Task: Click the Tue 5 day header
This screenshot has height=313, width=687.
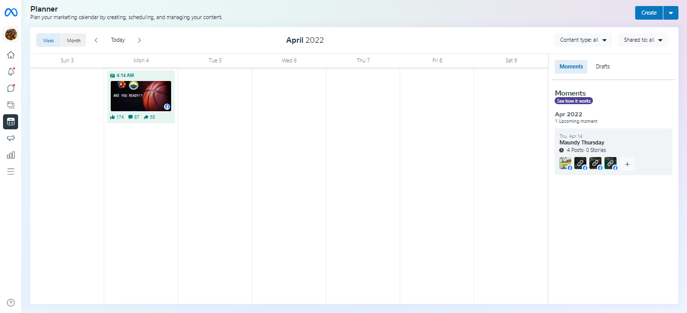Action: click(215, 60)
